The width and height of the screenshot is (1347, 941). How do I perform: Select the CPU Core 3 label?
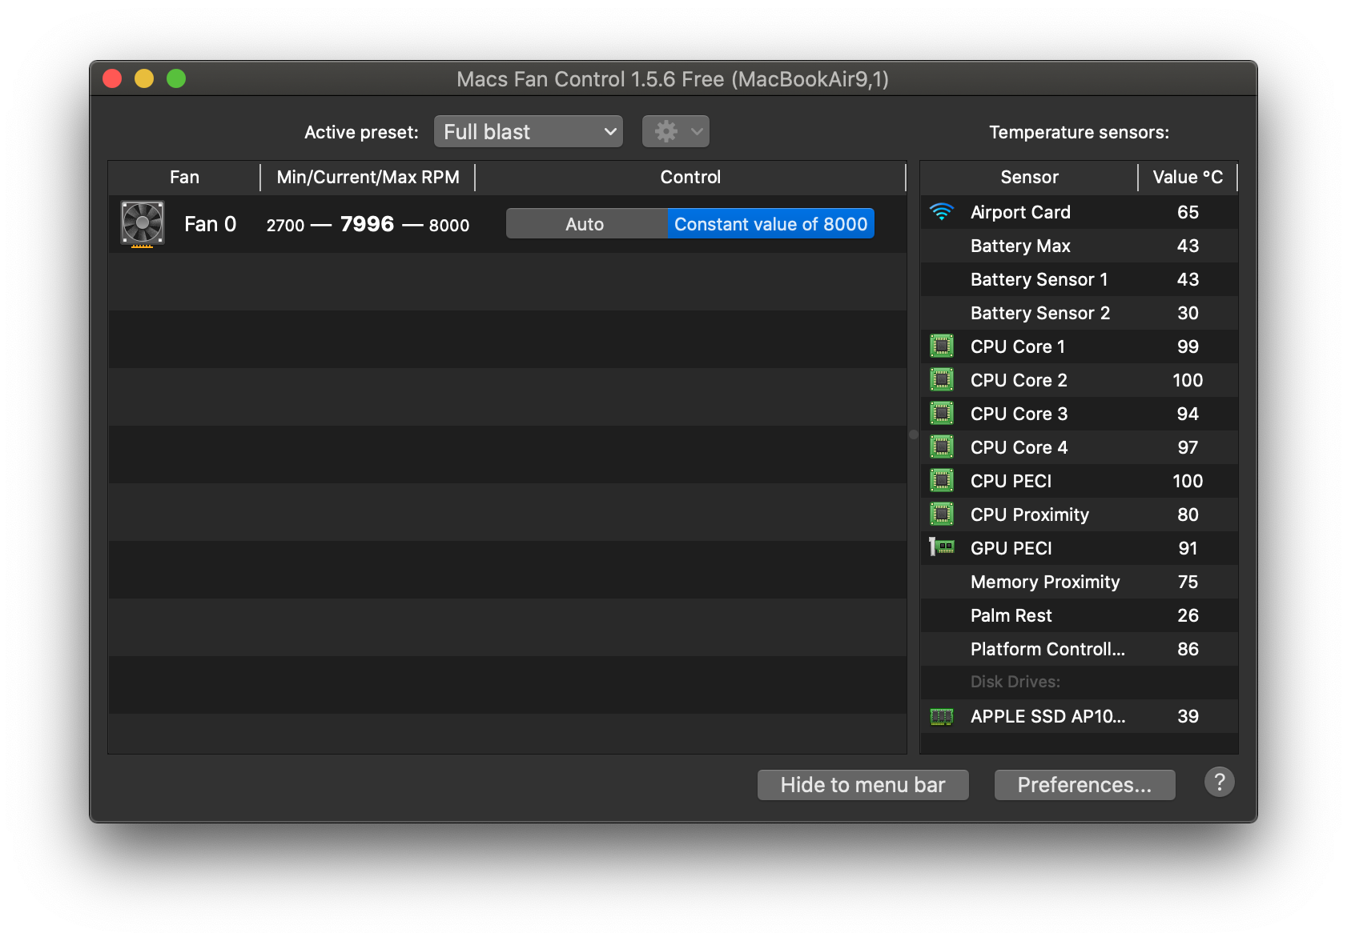pos(1019,414)
